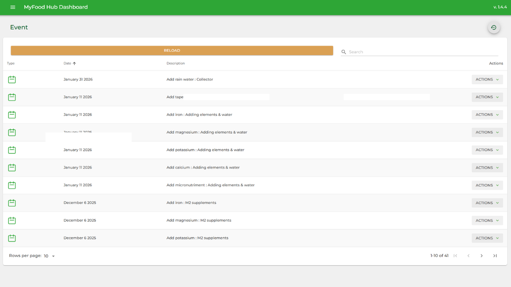Open ACTIONS for Add iron M2 supplements
This screenshot has height=287, width=511.
click(x=487, y=203)
